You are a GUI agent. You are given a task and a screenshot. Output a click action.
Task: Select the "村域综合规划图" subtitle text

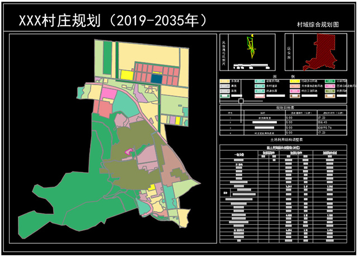click(x=318, y=25)
